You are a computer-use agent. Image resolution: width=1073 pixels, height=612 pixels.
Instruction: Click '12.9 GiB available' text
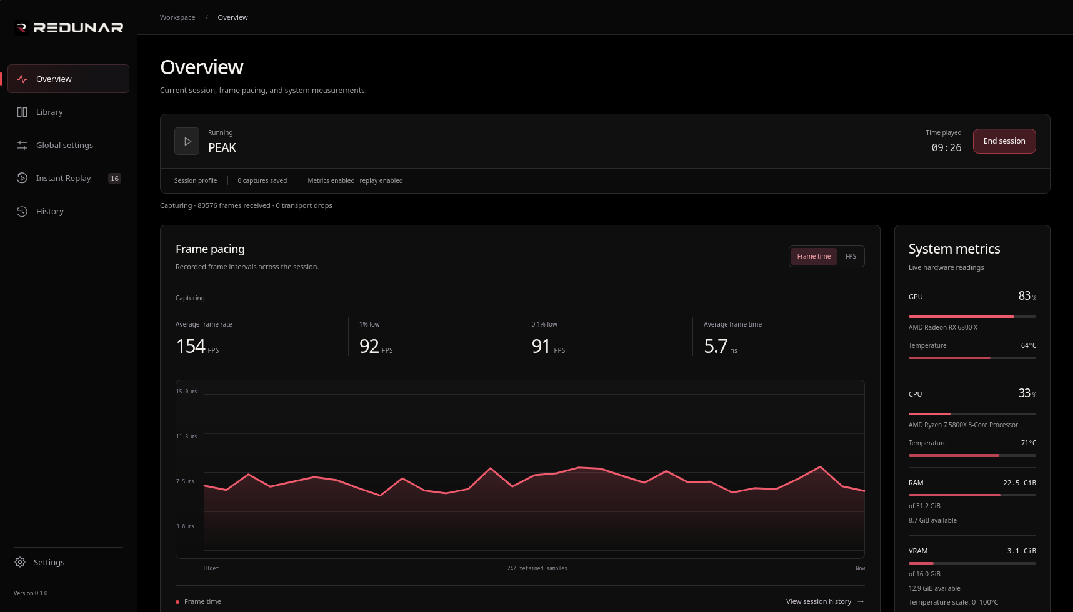coord(934,589)
